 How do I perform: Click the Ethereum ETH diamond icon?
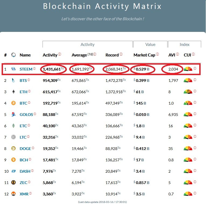point(13,92)
